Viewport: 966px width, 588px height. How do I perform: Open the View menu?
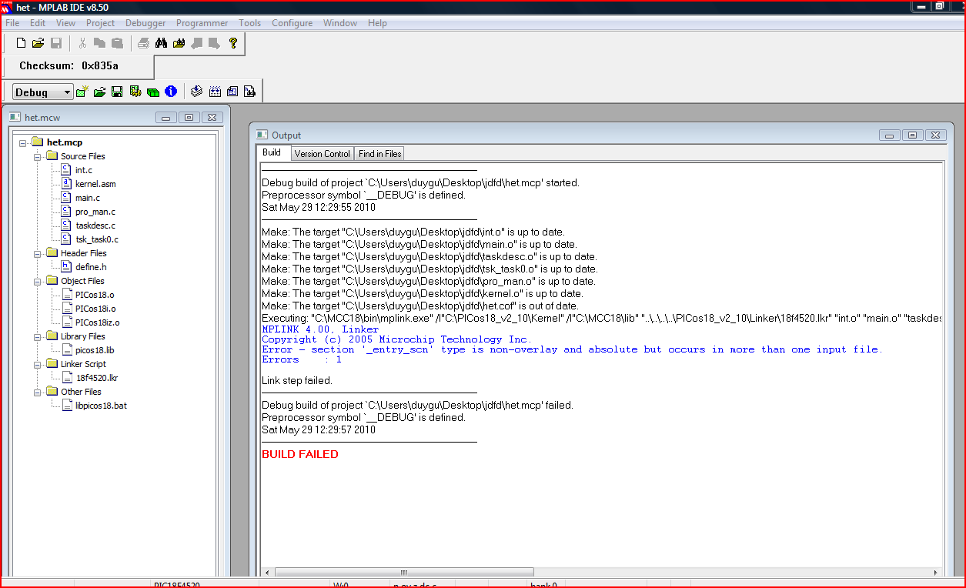click(66, 23)
